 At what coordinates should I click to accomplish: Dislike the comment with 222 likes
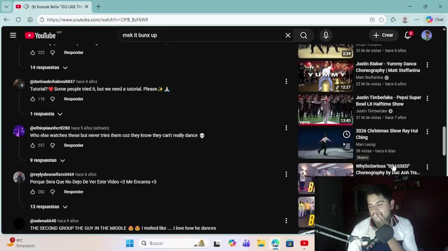(x=52, y=53)
